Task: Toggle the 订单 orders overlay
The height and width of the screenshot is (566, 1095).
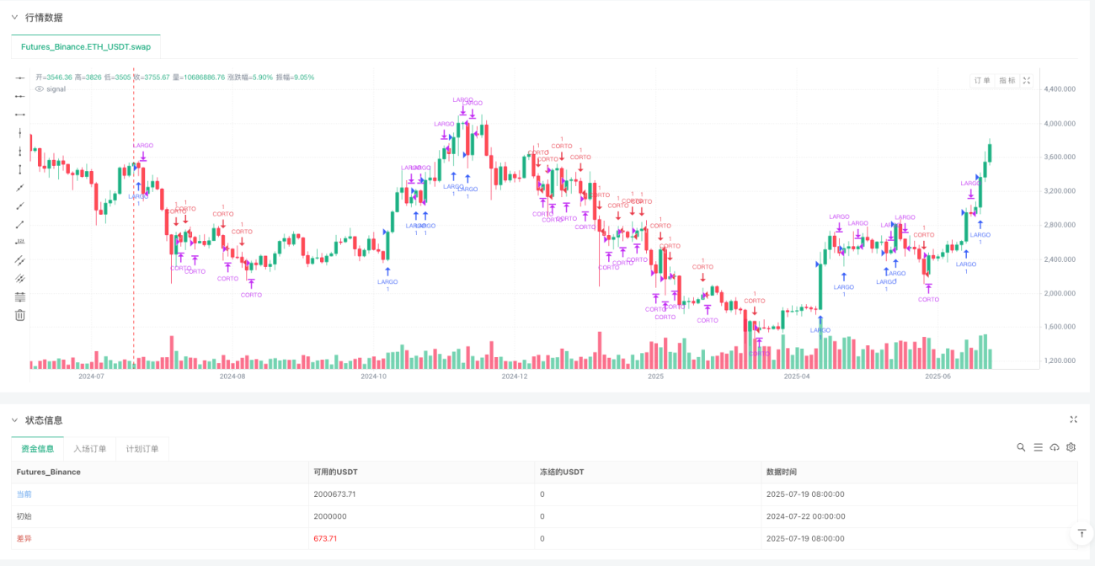Action: [x=982, y=81]
